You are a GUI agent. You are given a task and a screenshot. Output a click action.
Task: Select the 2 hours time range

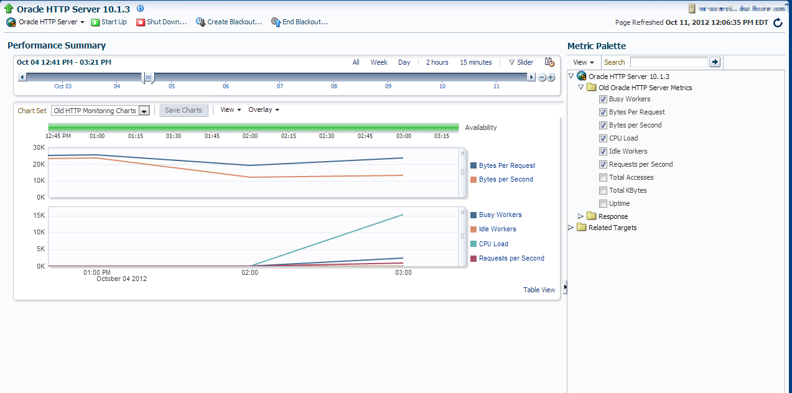(437, 62)
